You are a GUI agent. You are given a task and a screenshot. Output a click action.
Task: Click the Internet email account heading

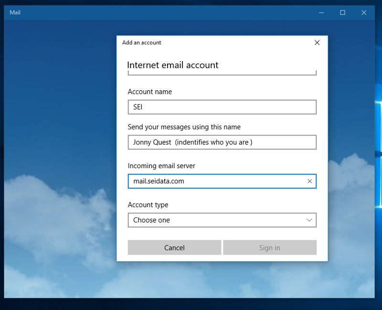tap(173, 65)
